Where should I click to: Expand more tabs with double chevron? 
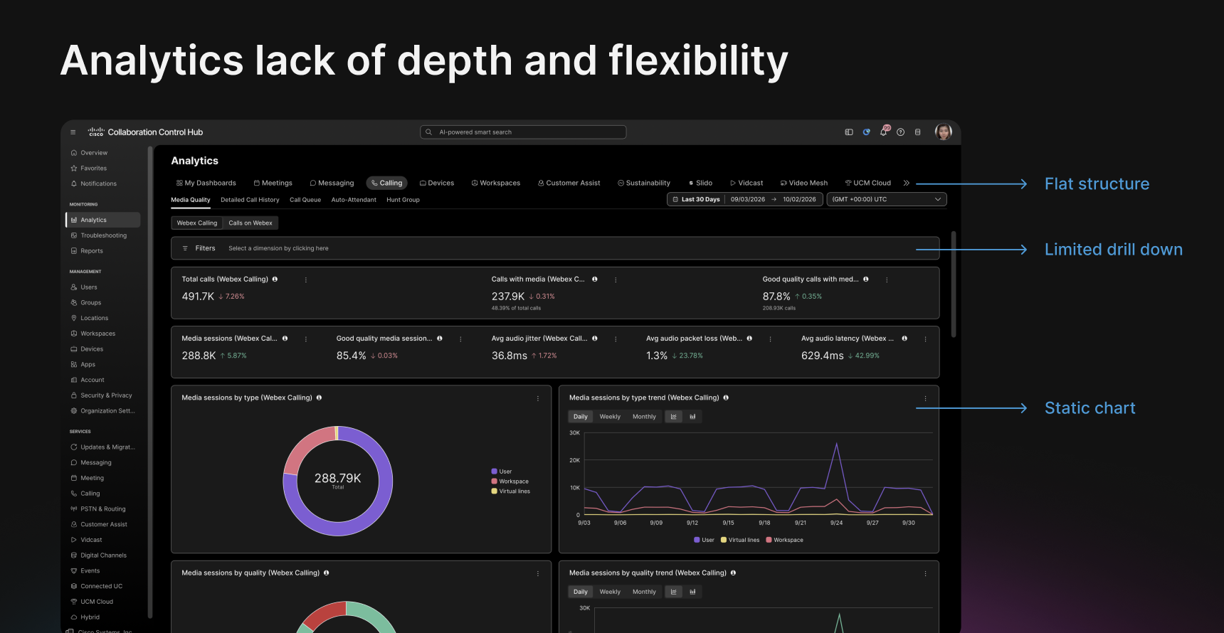[x=907, y=183]
